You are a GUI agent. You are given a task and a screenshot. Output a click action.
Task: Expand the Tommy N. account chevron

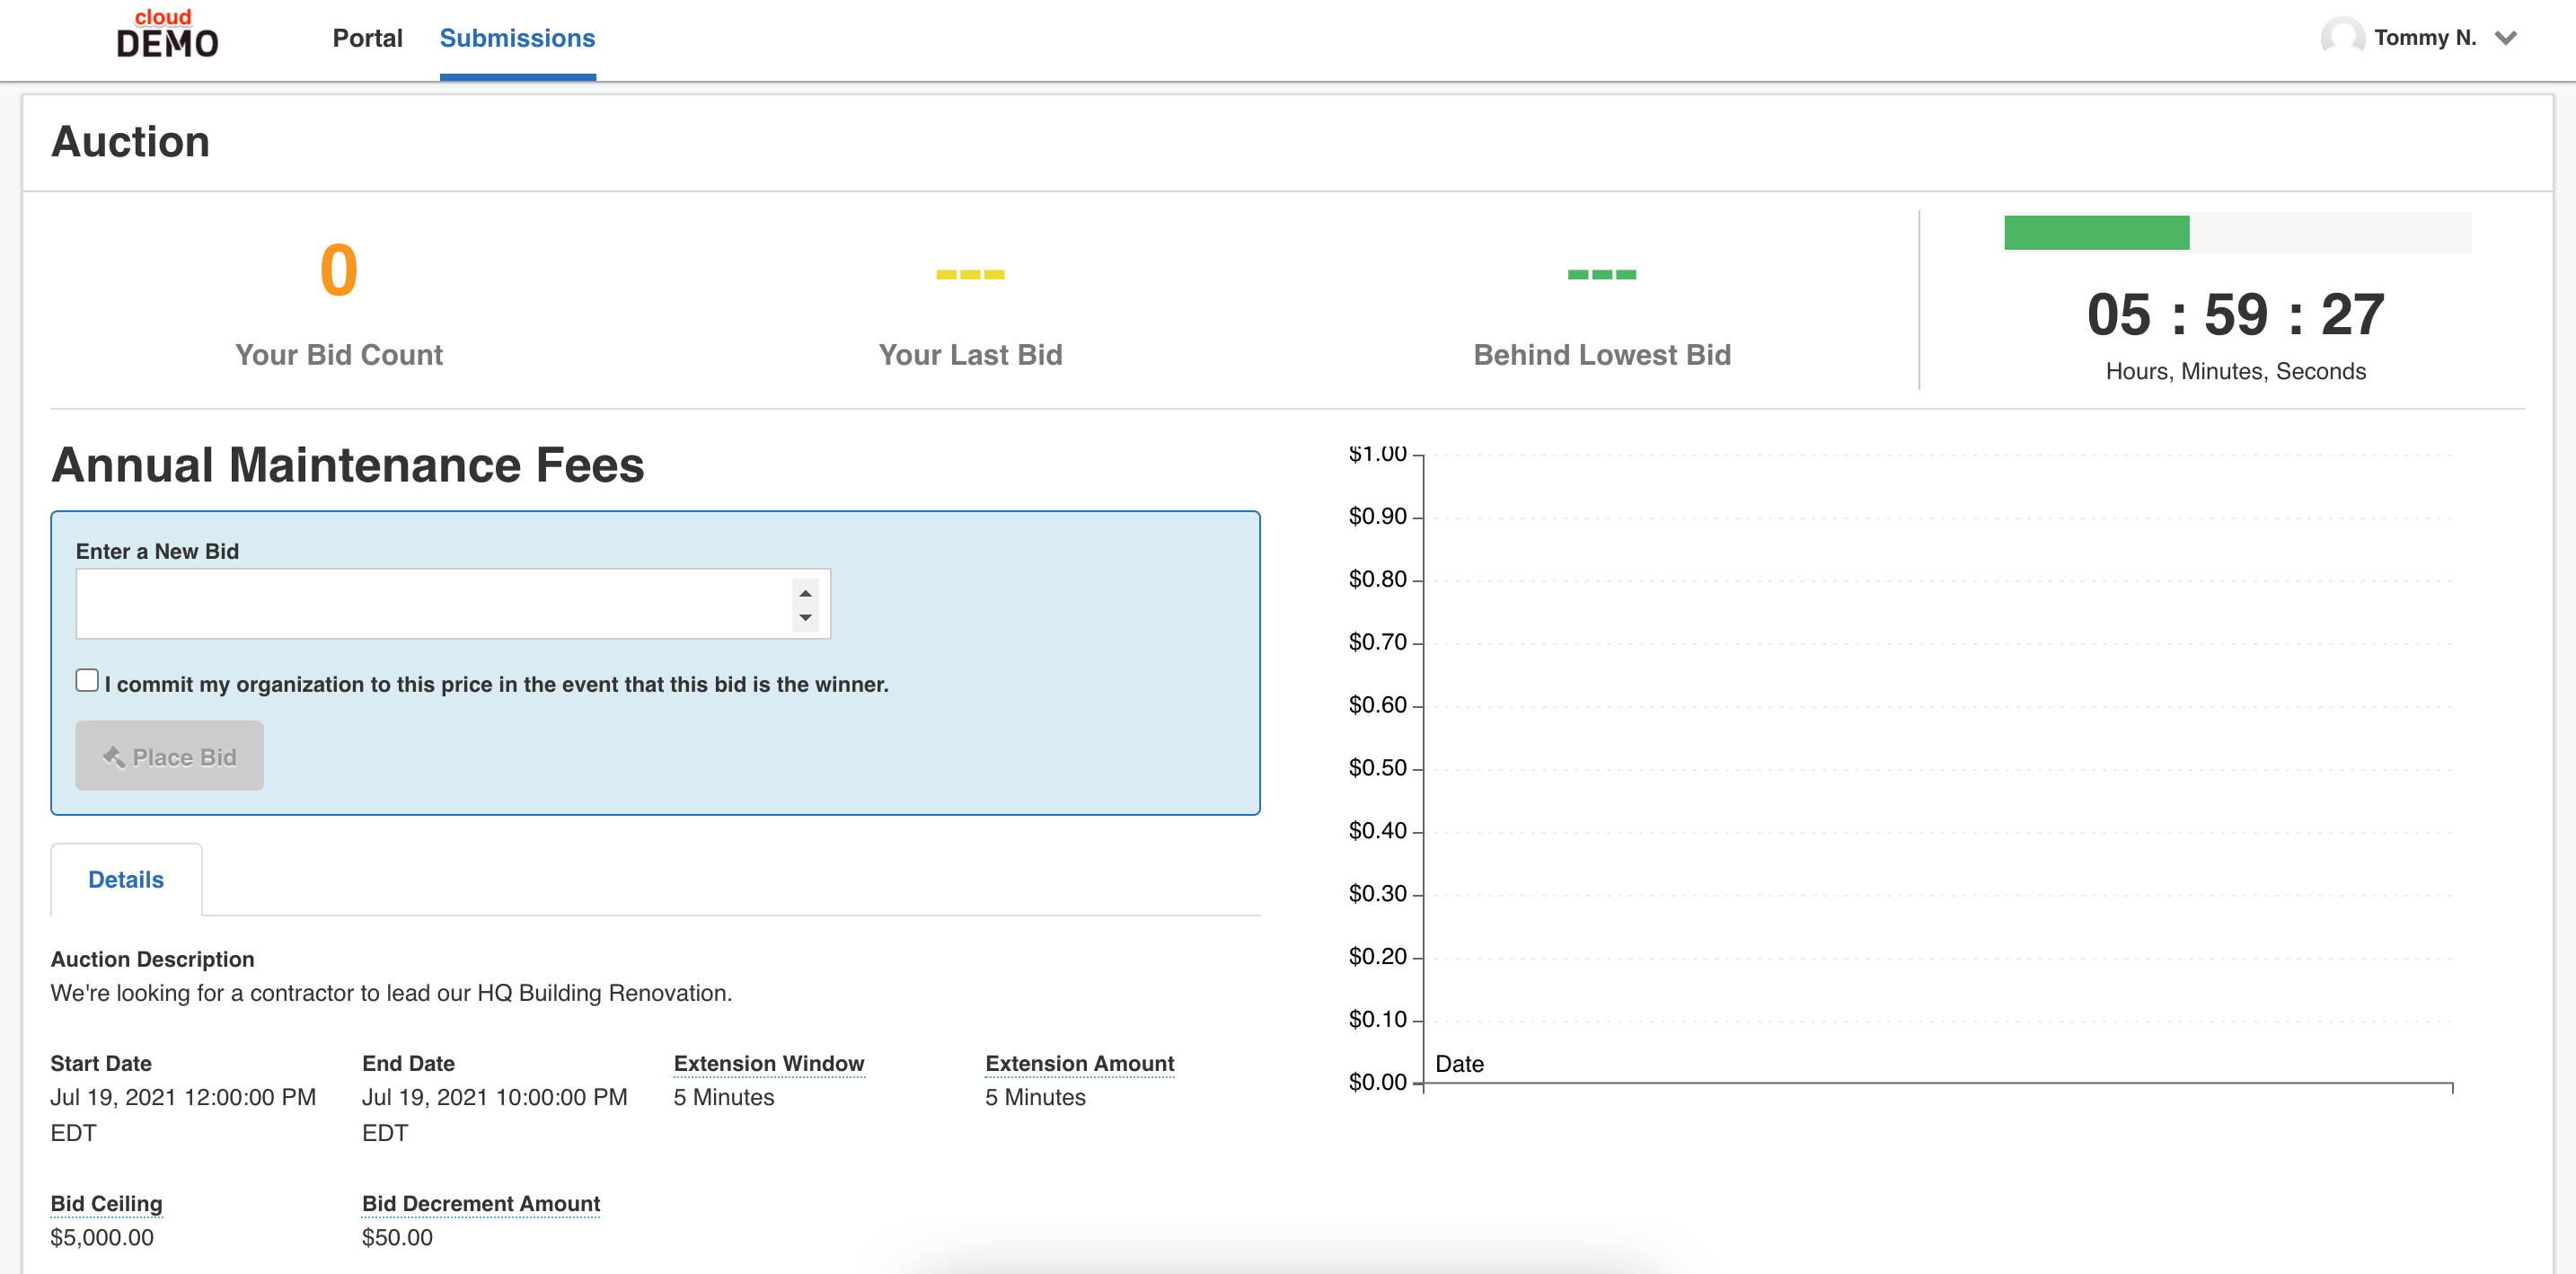pos(2505,39)
